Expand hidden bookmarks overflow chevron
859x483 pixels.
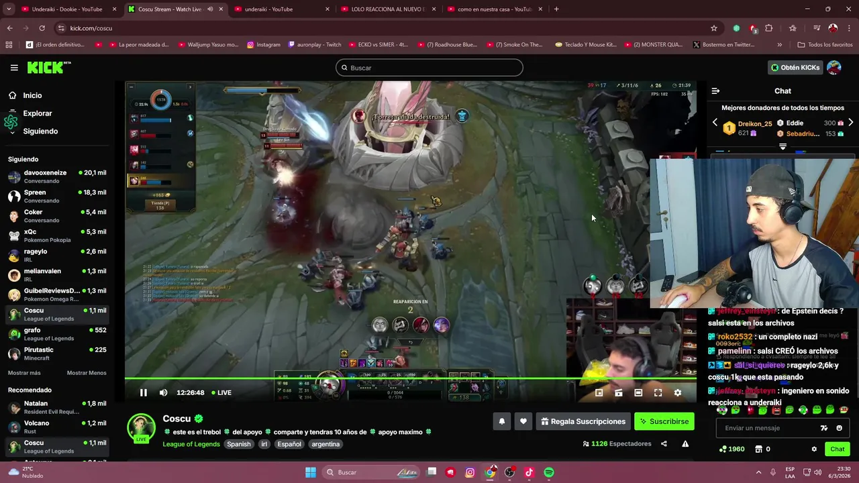pos(779,45)
